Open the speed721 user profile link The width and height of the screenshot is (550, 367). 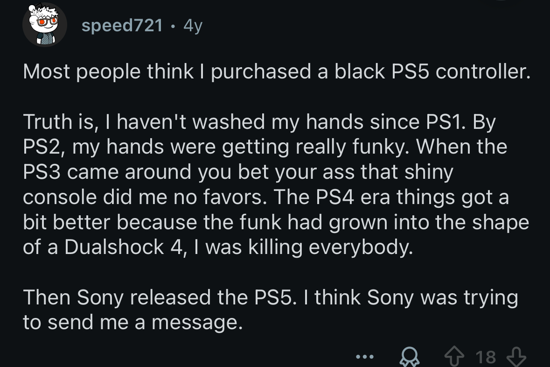122,25
